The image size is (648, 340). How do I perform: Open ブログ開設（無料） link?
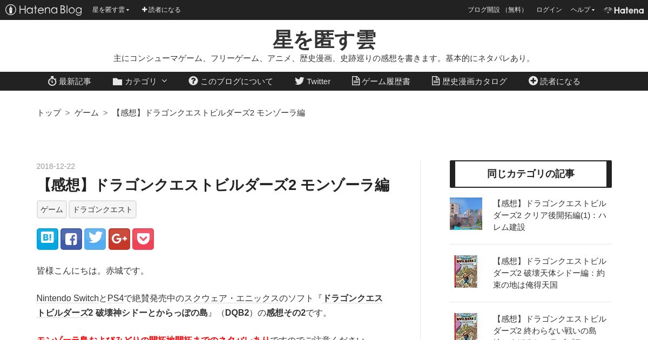pos(497,10)
